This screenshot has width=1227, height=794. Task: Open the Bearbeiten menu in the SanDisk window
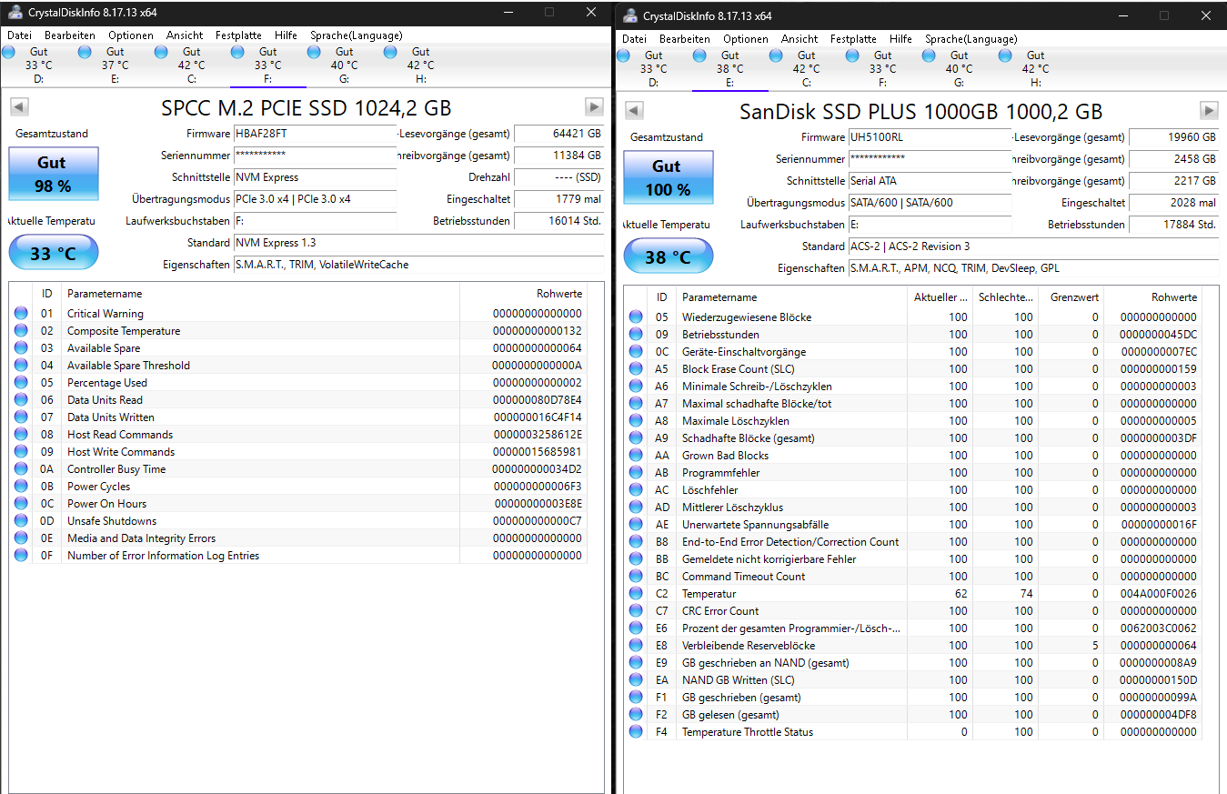[x=685, y=39]
